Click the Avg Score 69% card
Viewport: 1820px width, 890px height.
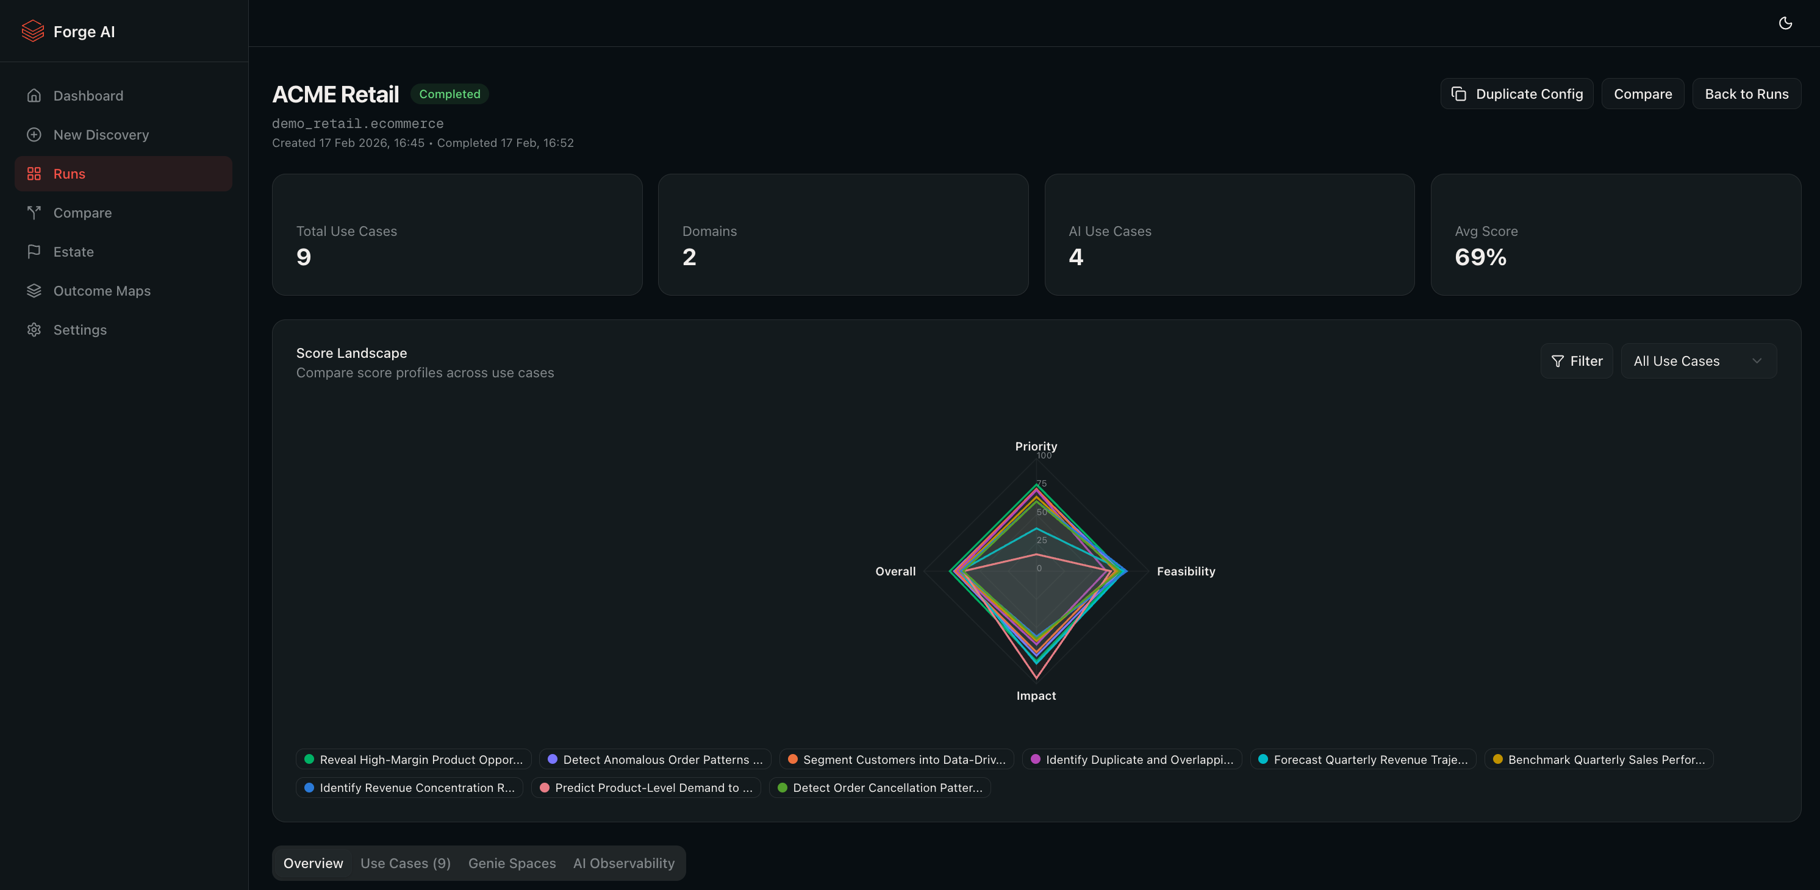(x=1616, y=235)
